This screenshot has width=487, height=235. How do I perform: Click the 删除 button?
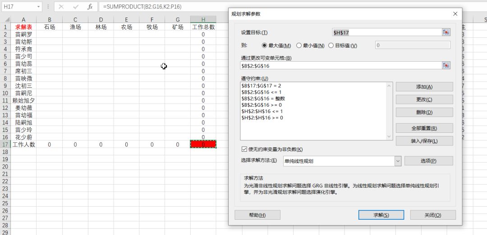(424, 112)
